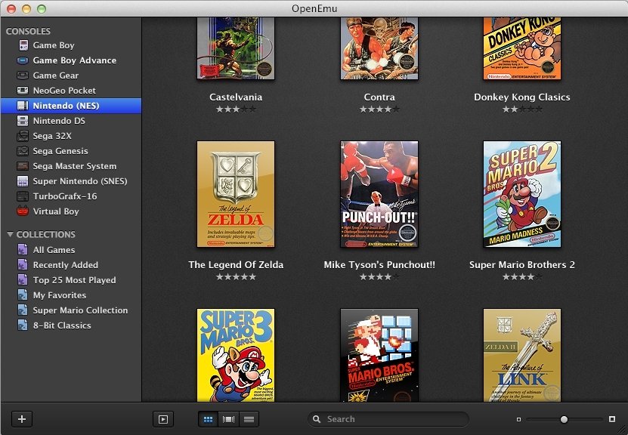Click the Game Boy Advance console icon
Screen dimensions: 628x435
[23, 60]
